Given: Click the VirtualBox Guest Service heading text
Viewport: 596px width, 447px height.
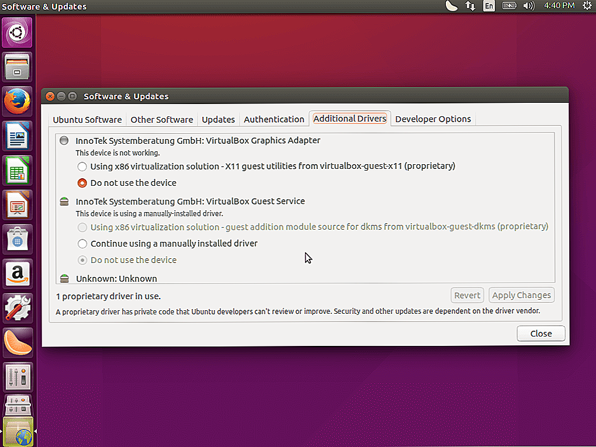Looking at the screenshot, I should pos(190,201).
